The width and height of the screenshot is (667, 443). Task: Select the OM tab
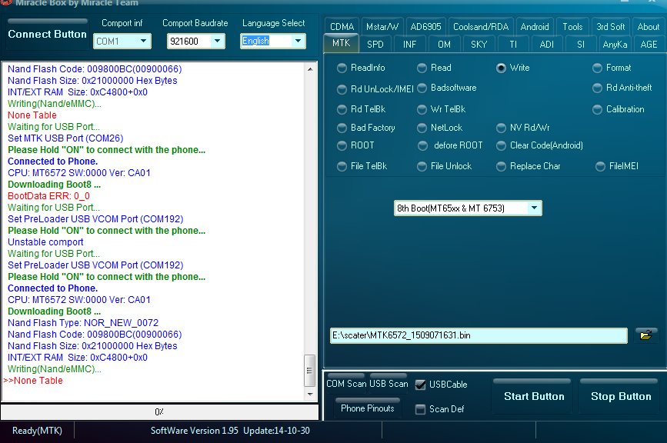pyautogui.click(x=444, y=44)
